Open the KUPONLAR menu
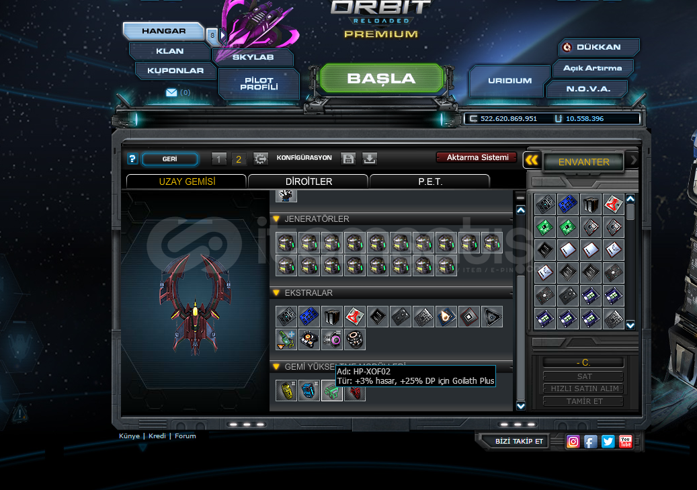Image resolution: width=697 pixels, height=490 pixels. coord(175,71)
